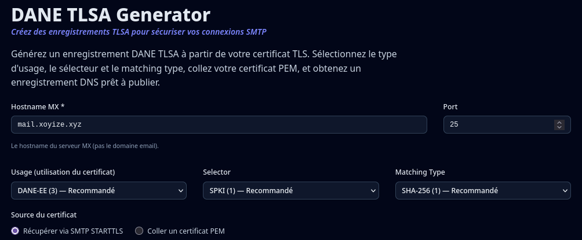Viewport: 582px width, 240px height.
Task: Click the hostname helper text below field
Action: (85, 146)
